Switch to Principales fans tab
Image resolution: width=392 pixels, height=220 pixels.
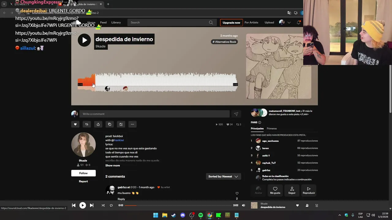pyautogui.click(x=257, y=129)
